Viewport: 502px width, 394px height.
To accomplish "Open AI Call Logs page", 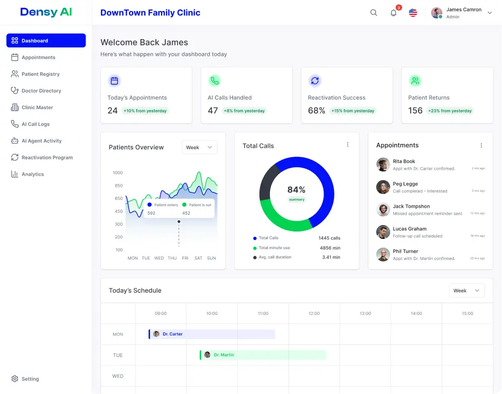I will [x=35, y=124].
